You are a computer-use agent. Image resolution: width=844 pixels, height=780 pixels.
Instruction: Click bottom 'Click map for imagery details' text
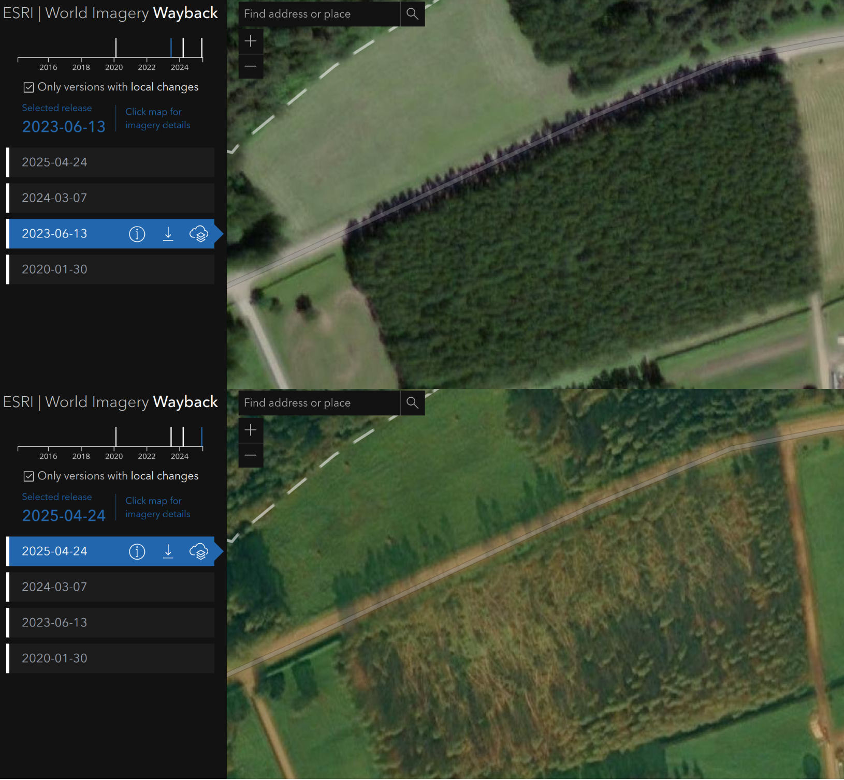coord(158,507)
